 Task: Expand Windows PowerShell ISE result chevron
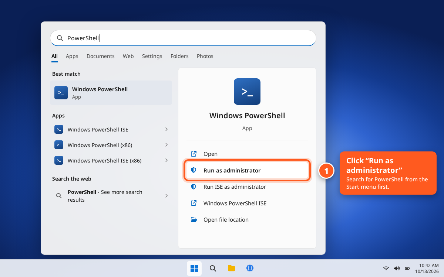point(166,129)
